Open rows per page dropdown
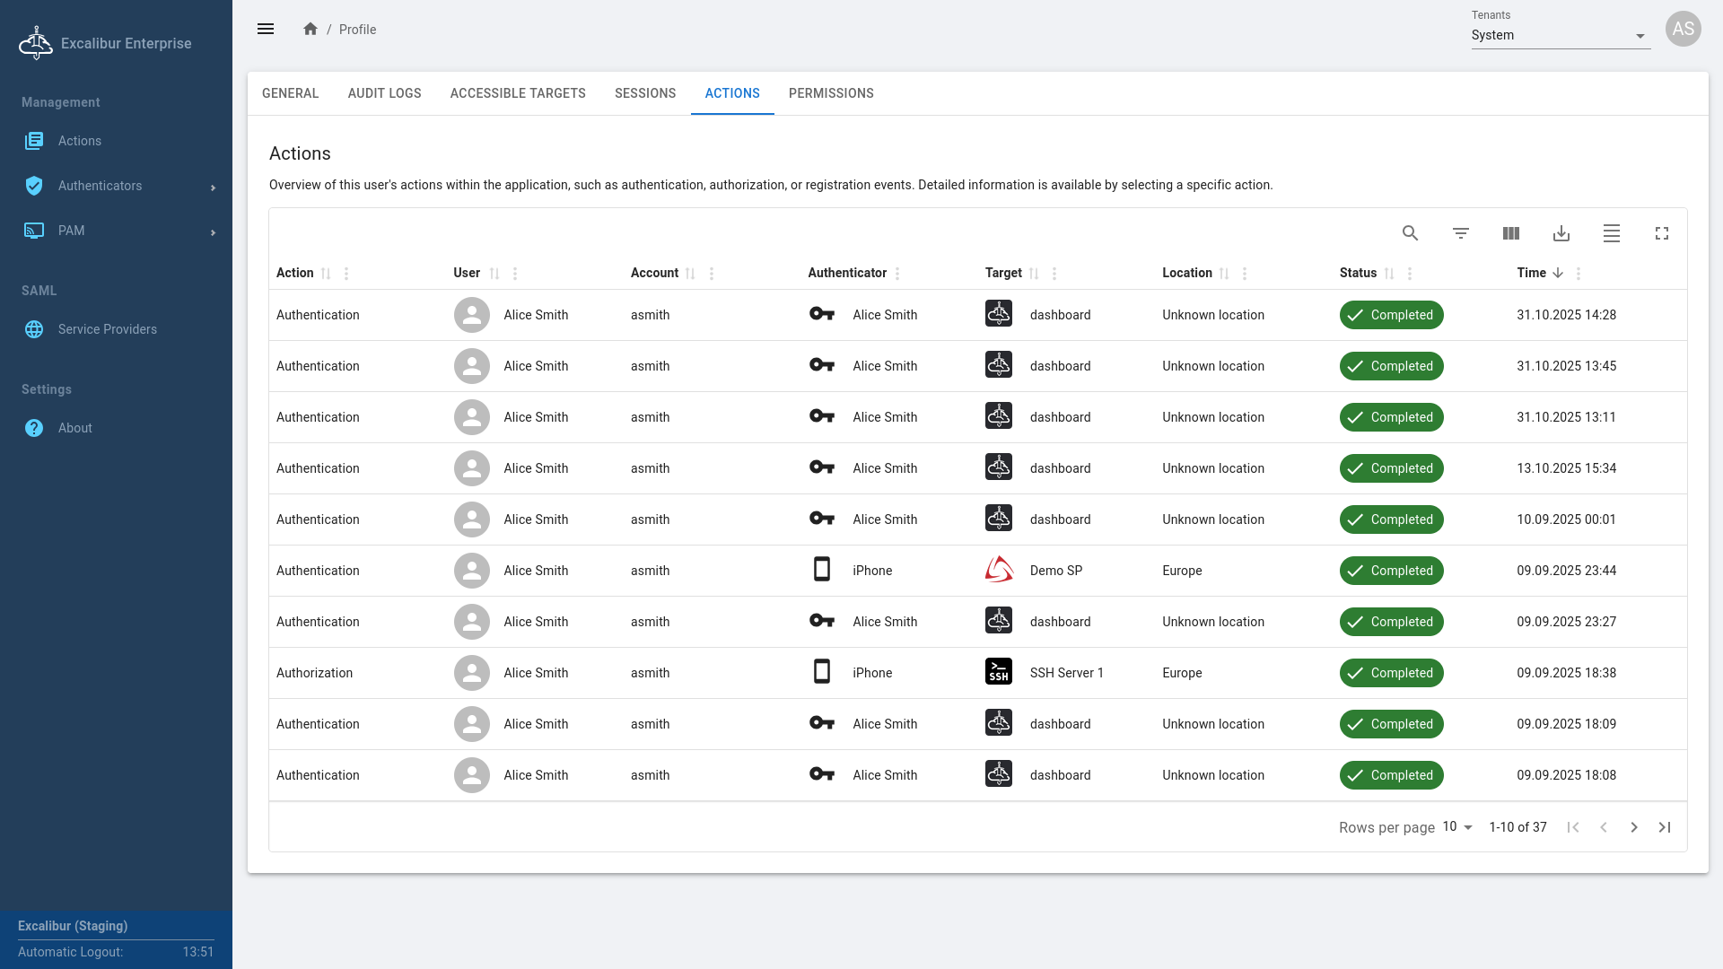This screenshot has height=969, width=1723. (x=1457, y=827)
